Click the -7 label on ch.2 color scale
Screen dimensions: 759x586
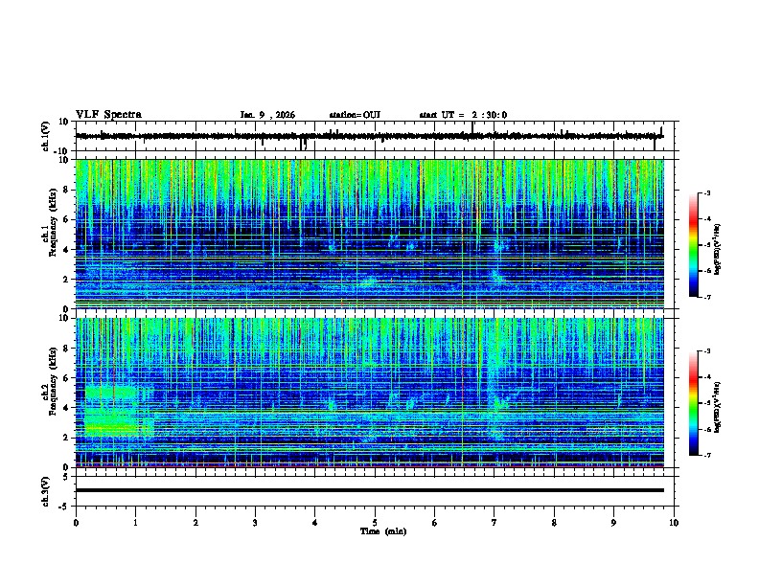tap(706, 455)
